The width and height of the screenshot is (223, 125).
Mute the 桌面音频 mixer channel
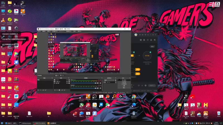point(98,88)
